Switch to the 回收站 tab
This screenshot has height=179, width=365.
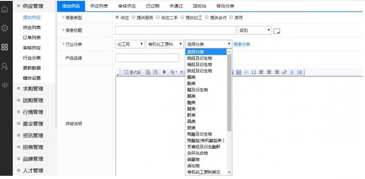click(x=199, y=6)
